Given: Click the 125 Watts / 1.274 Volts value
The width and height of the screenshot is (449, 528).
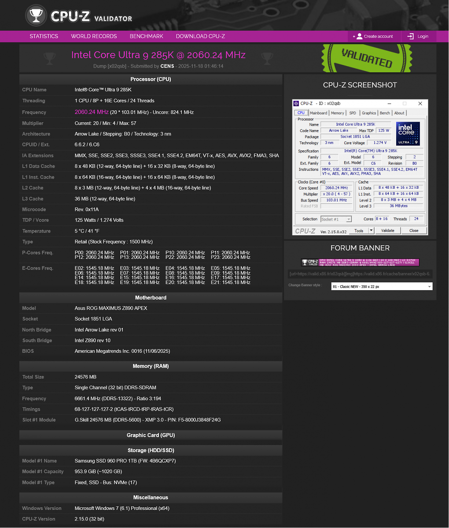Looking at the screenshot, I should click(99, 220).
